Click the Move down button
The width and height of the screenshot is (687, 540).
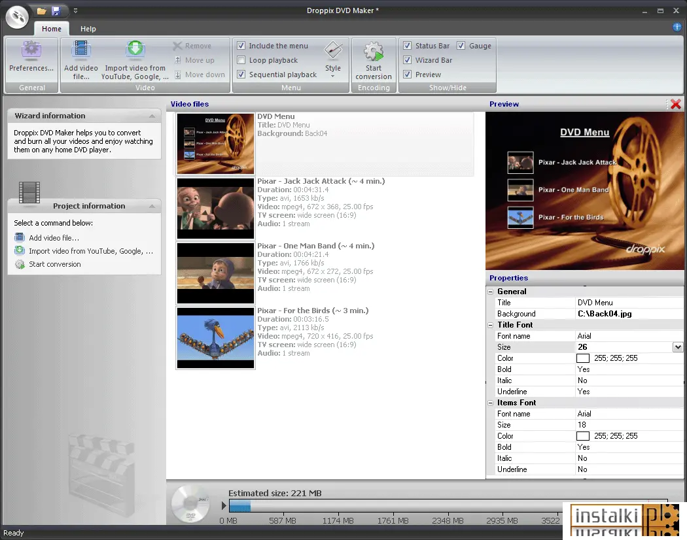tap(200, 75)
